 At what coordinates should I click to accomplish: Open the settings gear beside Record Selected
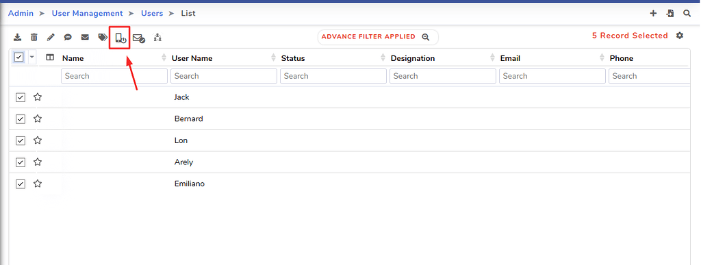pos(680,36)
